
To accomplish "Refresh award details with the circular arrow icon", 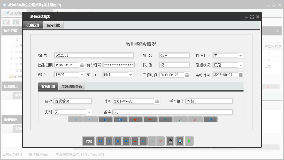I will coord(210,119).
